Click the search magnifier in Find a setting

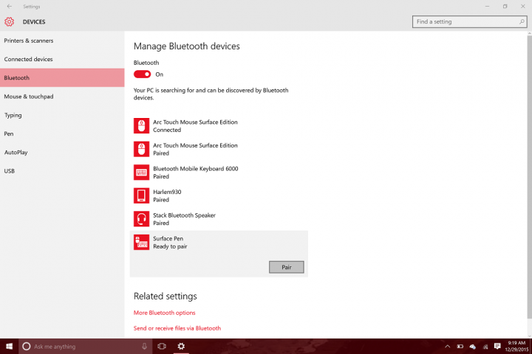[x=522, y=21]
